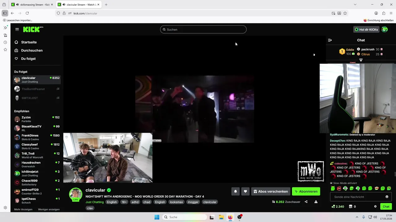Open Firefox list all tabs dropdown
Image resolution: width=396 pixels, height=222 pixels.
pos(355,5)
